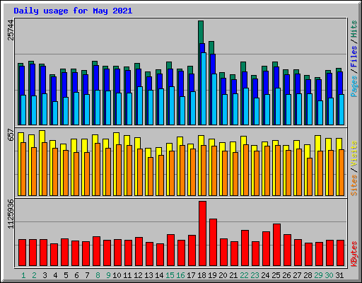Click day 14 on the x-axis
Screen dimensions: 362x283
click(159, 275)
